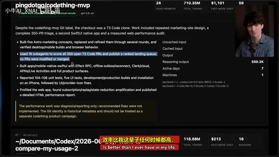Click the 'Output' row label

pos(167,55)
